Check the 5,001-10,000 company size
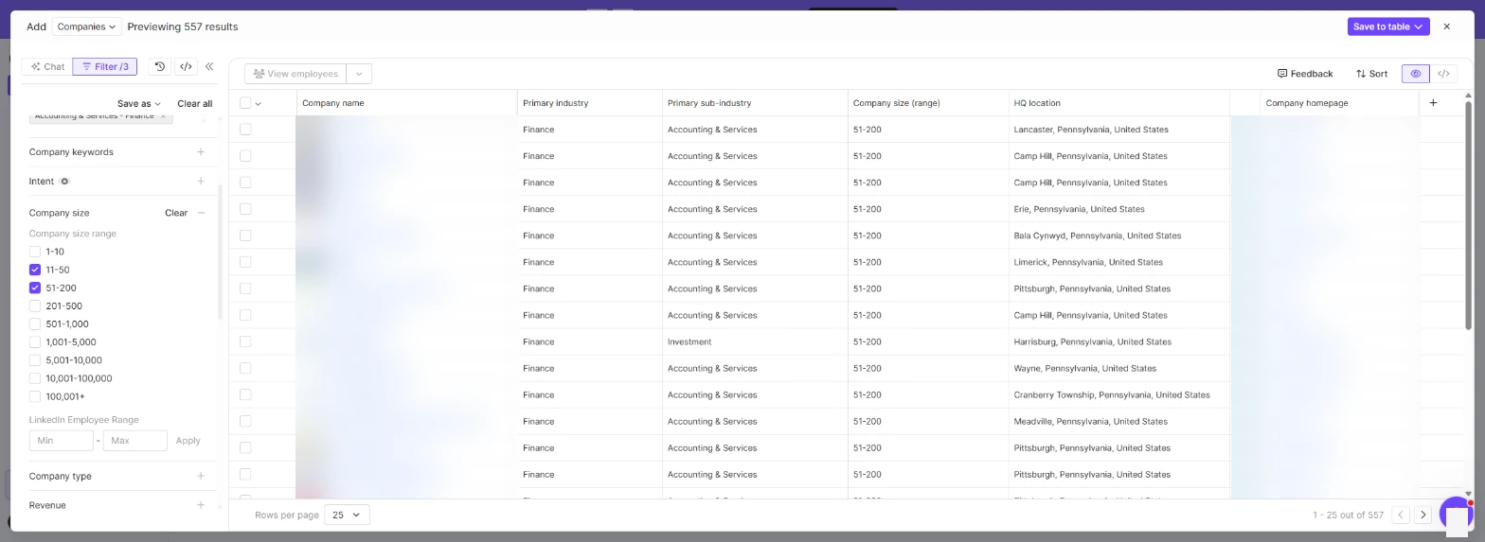Image resolution: width=1485 pixels, height=542 pixels. tap(35, 359)
